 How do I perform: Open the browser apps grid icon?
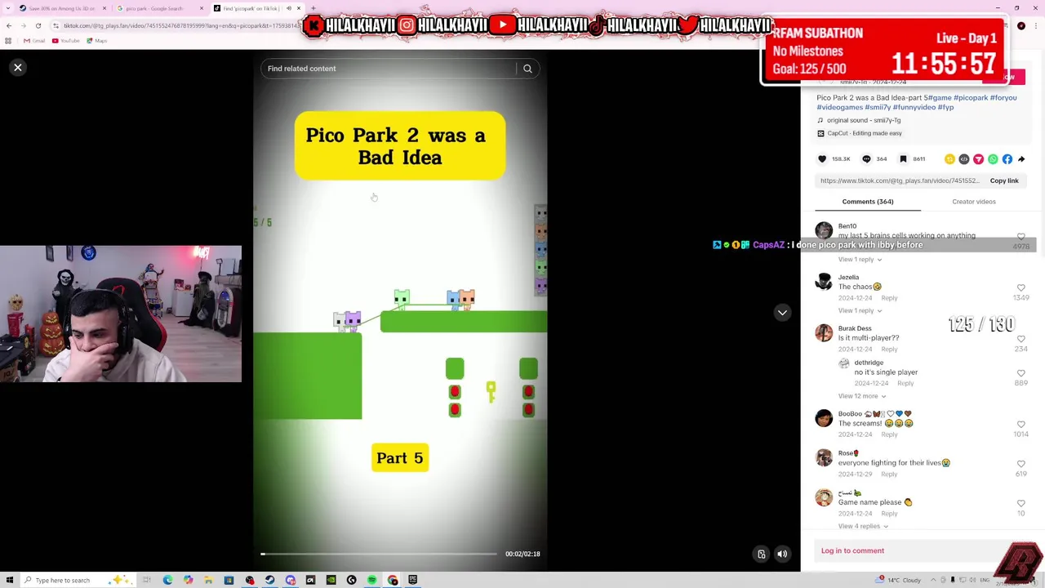coord(9,41)
